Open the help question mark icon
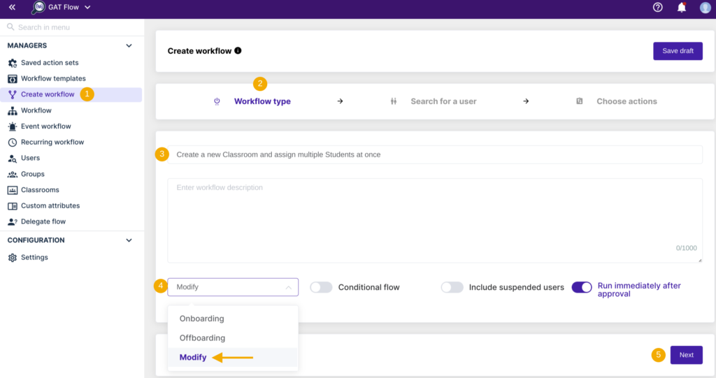 [x=657, y=7]
